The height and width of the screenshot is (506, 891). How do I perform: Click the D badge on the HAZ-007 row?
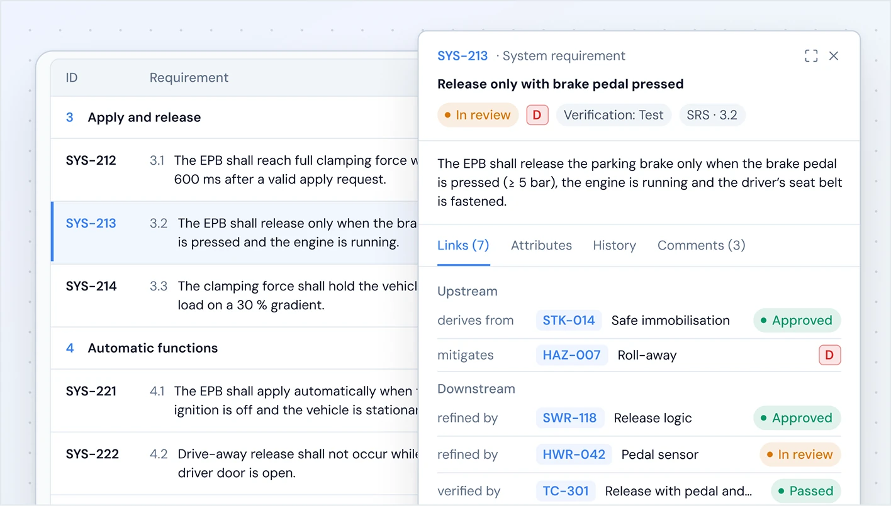[829, 355]
